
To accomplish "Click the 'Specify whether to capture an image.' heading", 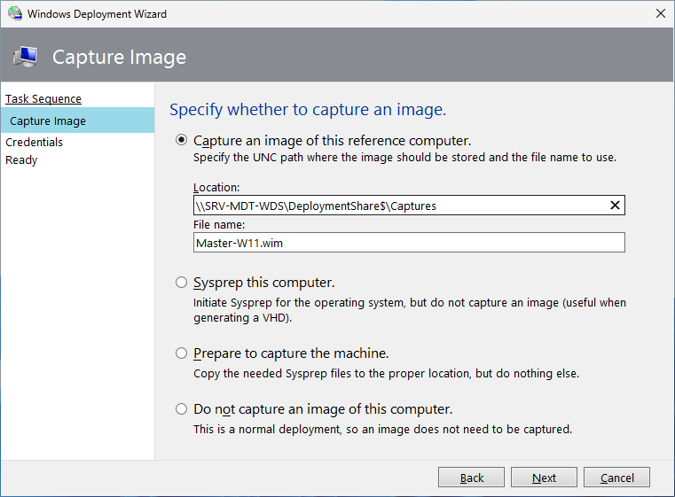I will [x=308, y=110].
